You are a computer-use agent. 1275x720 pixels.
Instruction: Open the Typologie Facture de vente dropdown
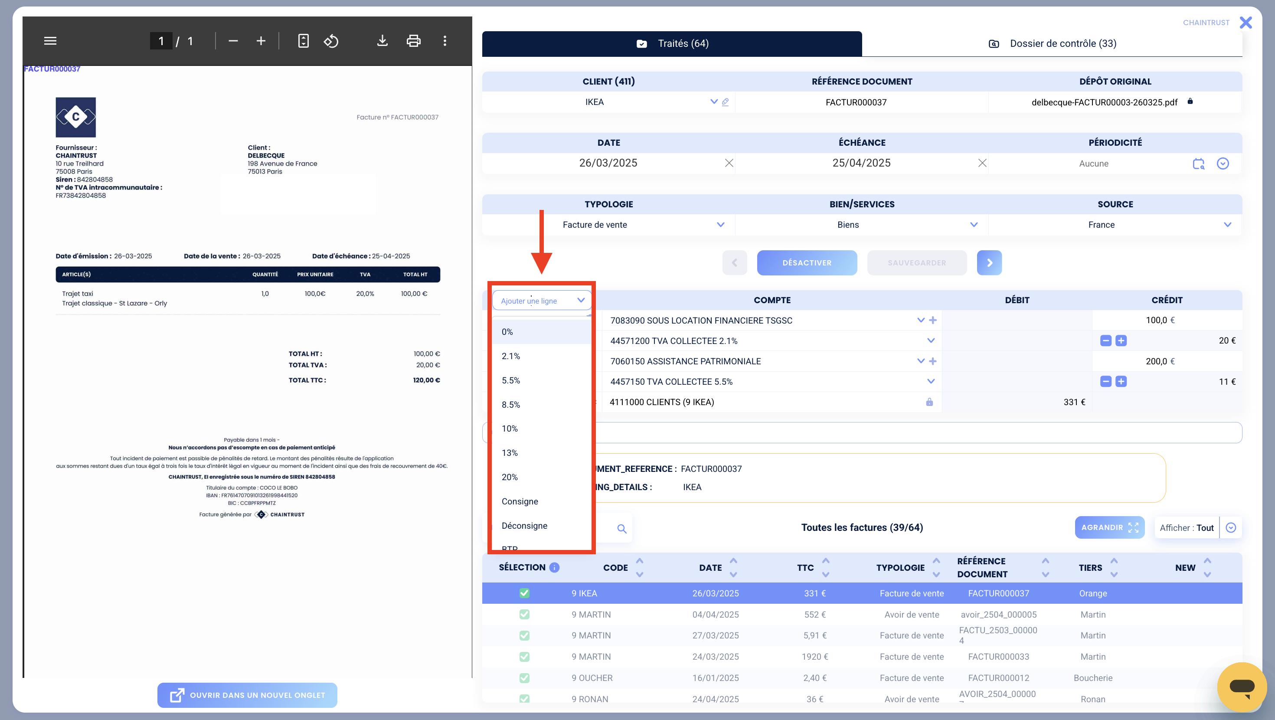coord(721,224)
